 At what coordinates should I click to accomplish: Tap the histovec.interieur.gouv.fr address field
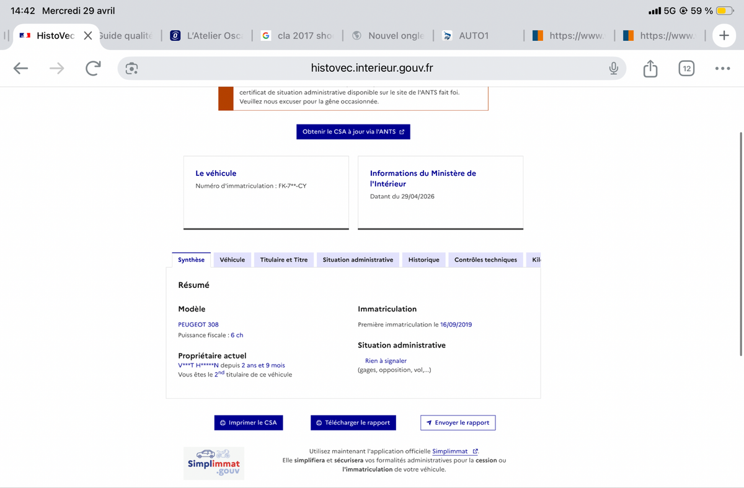click(372, 69)
